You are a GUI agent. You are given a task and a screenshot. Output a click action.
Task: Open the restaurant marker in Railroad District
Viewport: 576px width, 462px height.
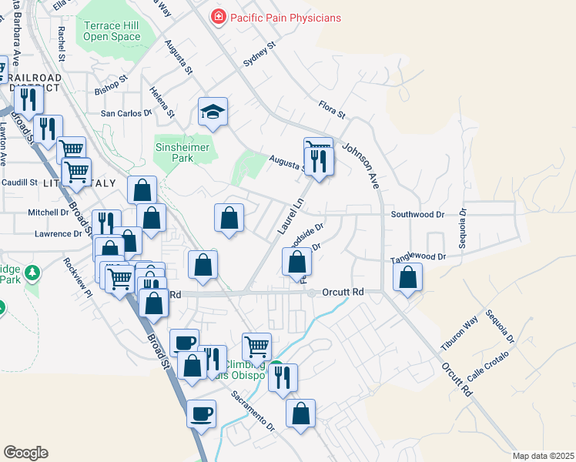29,101
